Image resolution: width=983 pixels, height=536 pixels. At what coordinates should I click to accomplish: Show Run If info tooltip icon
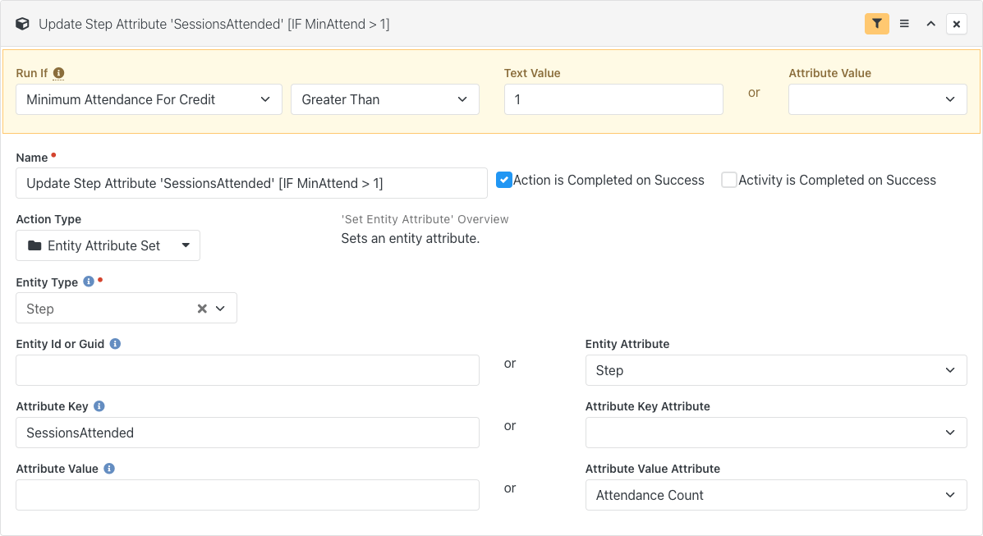(58, 73)
